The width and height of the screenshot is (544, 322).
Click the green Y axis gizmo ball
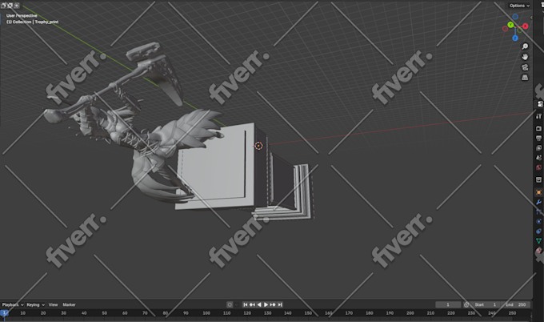click(x=510, y=25)
